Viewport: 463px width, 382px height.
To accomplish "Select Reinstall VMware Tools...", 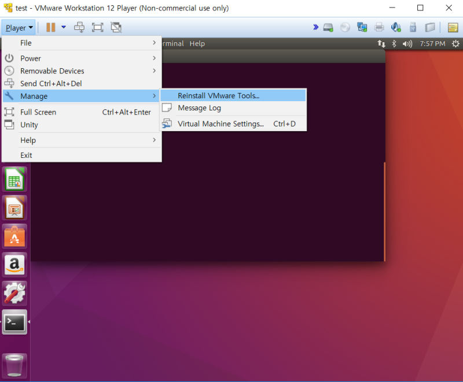I will (x=233, y=96).
